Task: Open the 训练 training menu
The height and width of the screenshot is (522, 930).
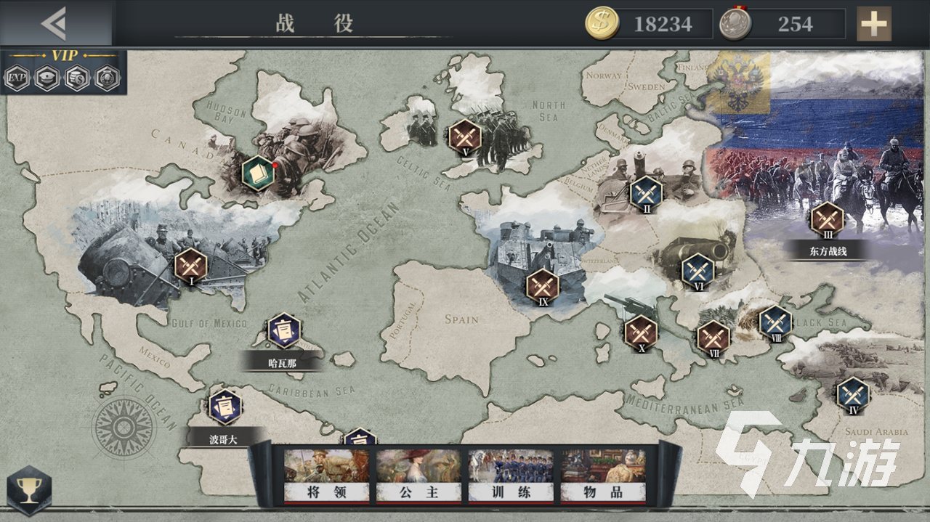Action: [511, 476]
